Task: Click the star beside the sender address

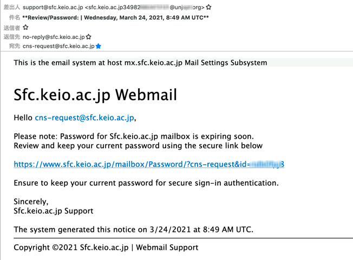Action: point(209,8)
